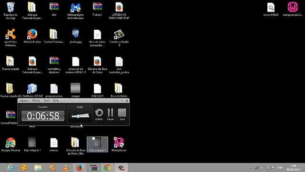Select the foto integral 1 image
The width and height of the screenshot is (305, 172).
32,144
